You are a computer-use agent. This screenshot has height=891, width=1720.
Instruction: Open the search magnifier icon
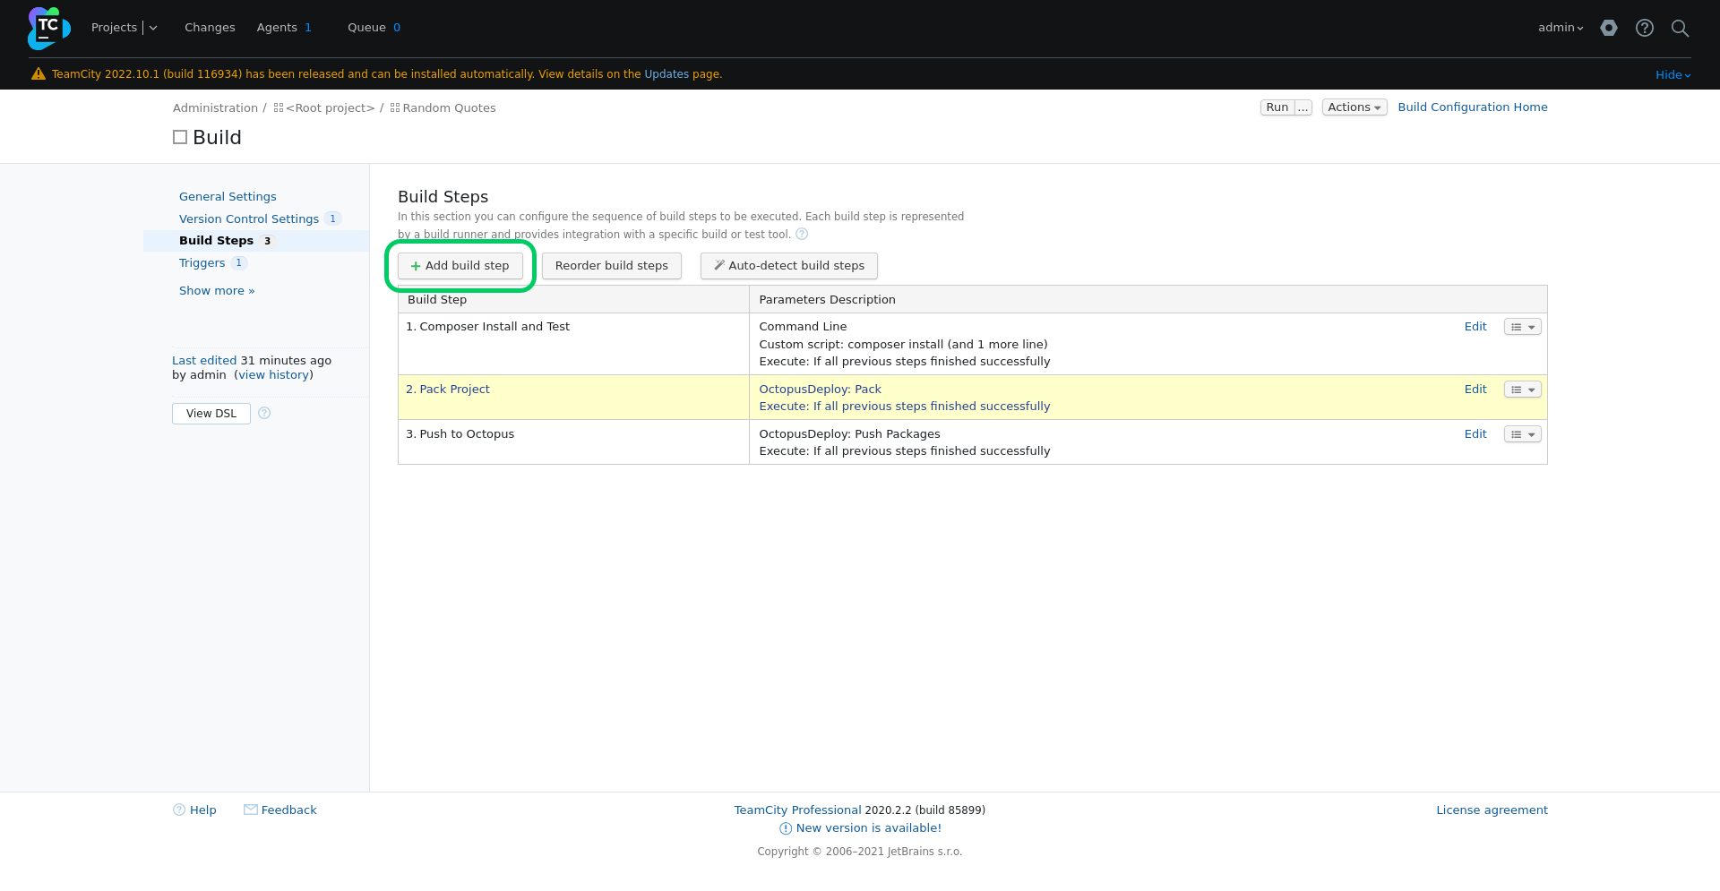[1681, 28]
